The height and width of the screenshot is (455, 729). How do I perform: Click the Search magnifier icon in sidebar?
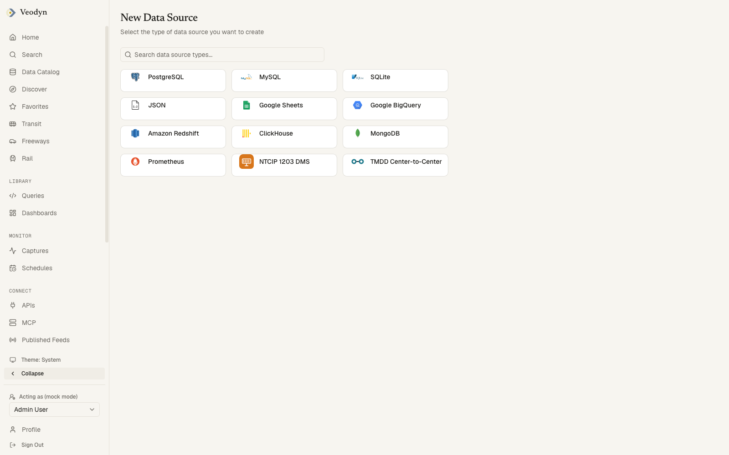[x=13, y=55]
